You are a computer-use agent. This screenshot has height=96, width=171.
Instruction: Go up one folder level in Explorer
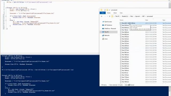(110, 16)
